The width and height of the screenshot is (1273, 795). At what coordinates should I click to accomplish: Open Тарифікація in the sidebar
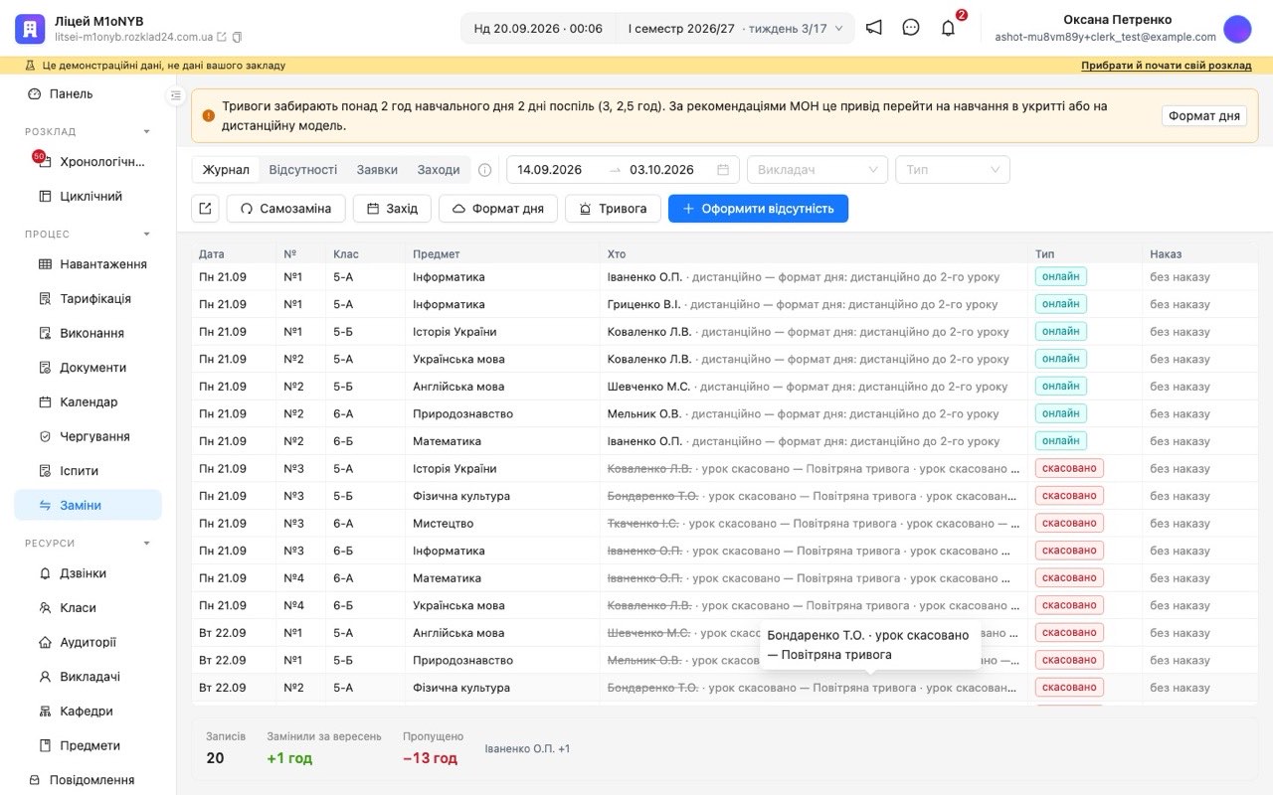[88, 299]
